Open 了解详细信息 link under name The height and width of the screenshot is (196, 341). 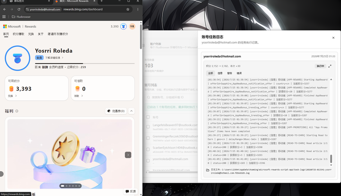[54, 58]
